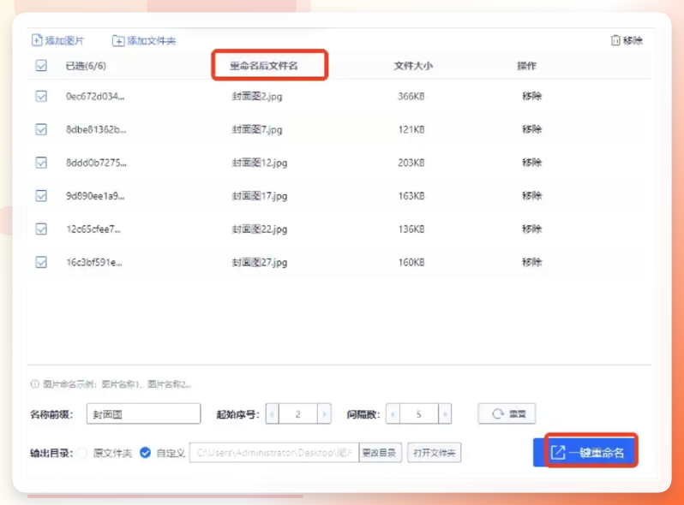Click the 重命名后文件名 column header
Viewport: 684px width, 505px height.
point(264,66)
